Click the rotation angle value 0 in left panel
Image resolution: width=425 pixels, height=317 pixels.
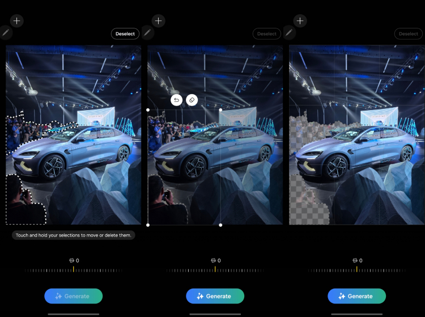[x=77, y=261]
